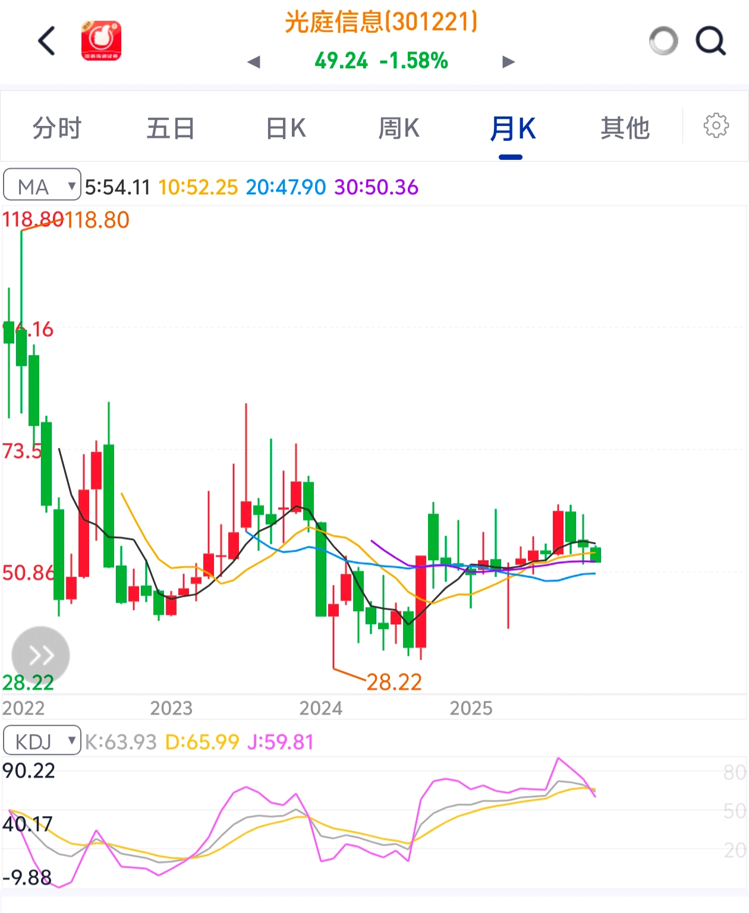Viewport: 749px width, 913px height.
Task: Tap the 2022 year axis label
Action: [x=23, y=708]
